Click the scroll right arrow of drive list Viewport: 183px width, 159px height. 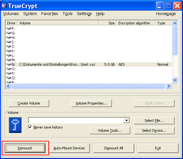tap(169, 86)
